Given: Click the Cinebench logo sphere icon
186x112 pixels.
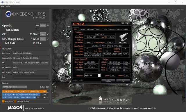Looking at the screenshot, I should [8, 14].
